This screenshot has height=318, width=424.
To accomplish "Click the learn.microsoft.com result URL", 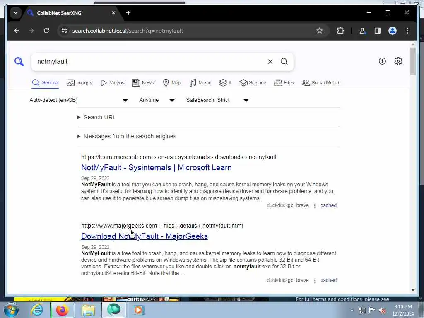I will click(x=178, y=157).
